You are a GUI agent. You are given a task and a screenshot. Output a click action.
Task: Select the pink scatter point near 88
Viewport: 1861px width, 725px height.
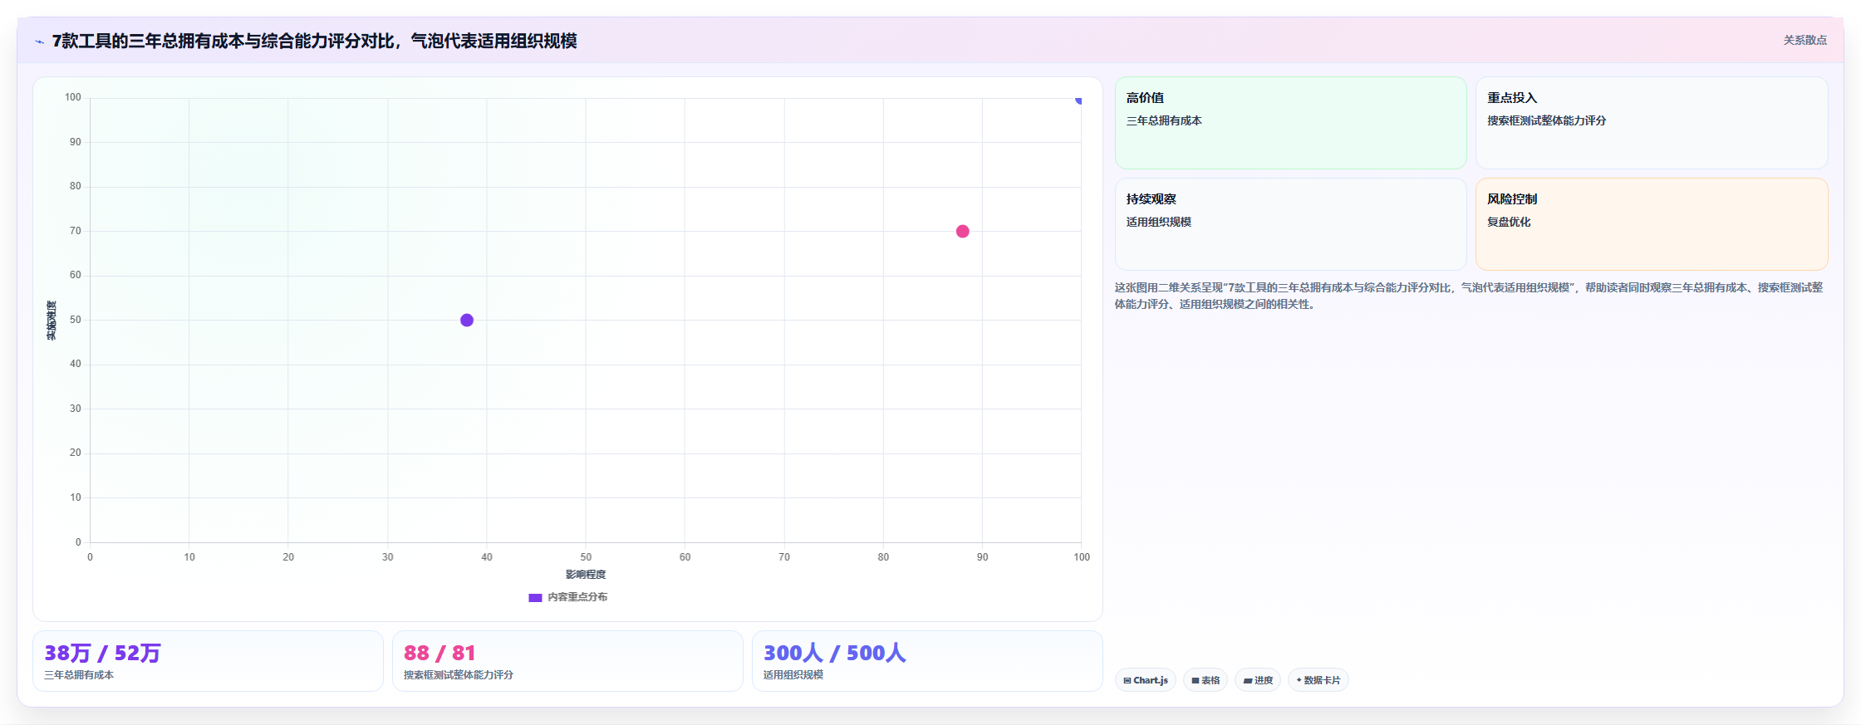coord(962,231)
